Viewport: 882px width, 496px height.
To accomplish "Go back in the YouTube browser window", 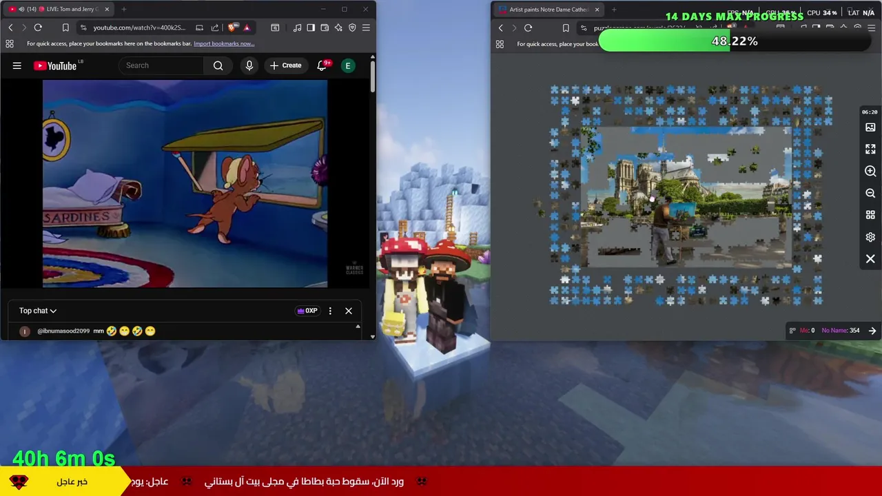I will (x=10, y=28).
